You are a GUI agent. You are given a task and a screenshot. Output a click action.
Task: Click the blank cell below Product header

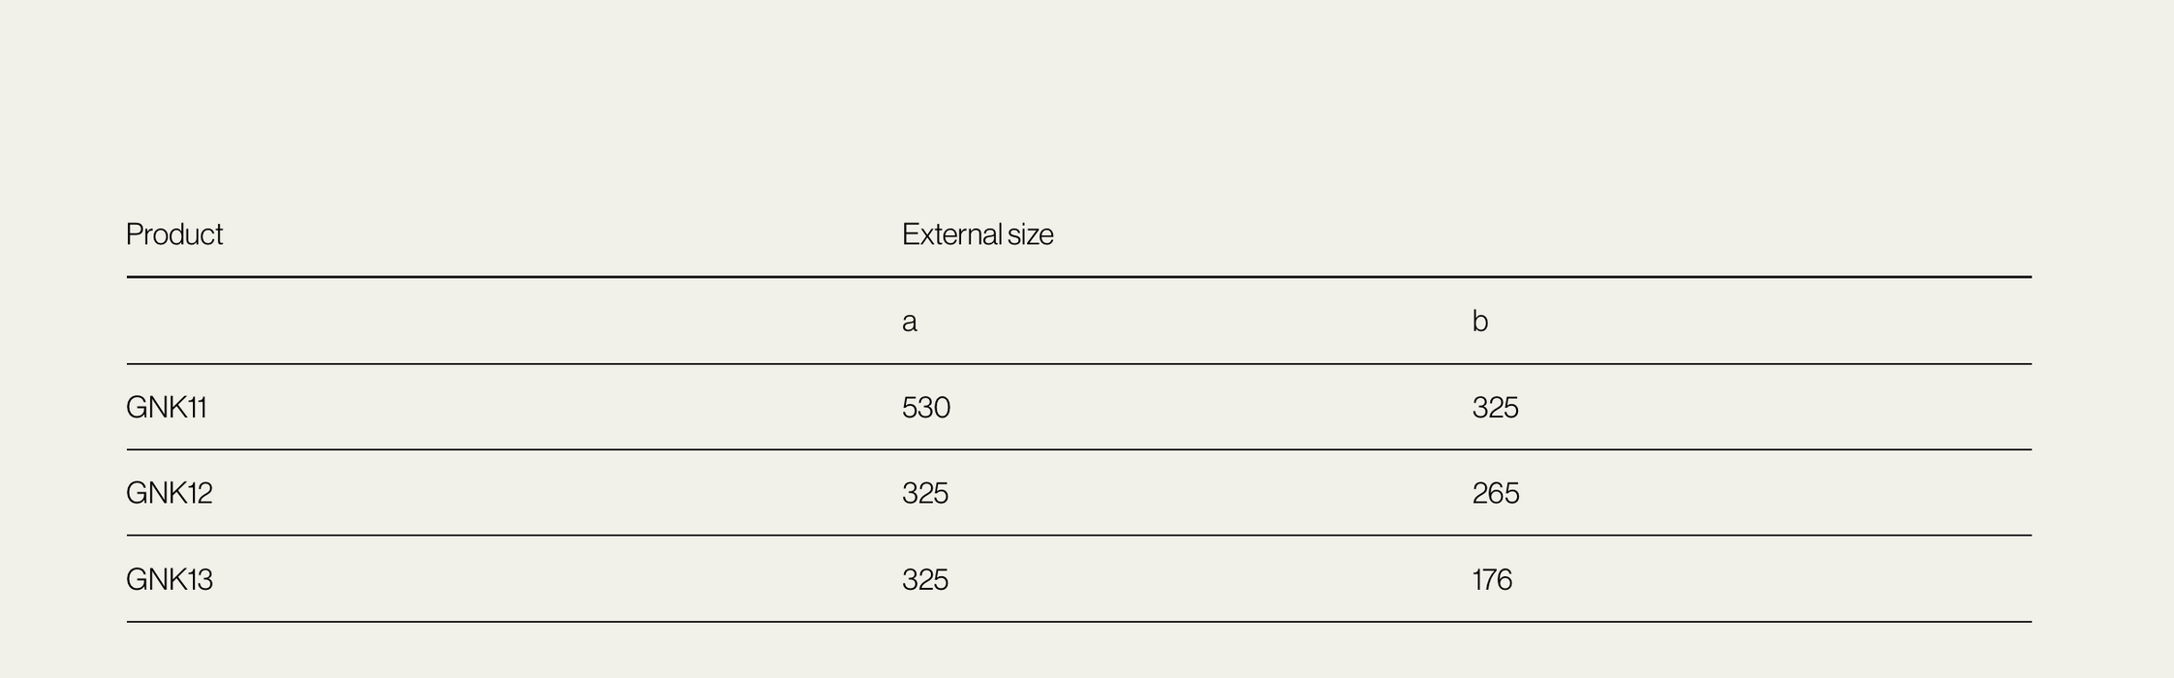[484, 322]
